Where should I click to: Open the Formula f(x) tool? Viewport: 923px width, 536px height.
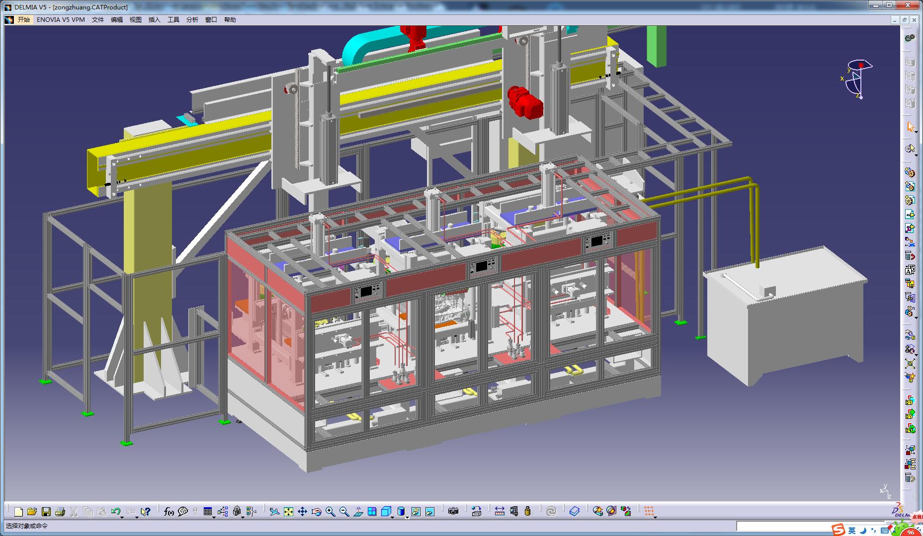point(169,512)
